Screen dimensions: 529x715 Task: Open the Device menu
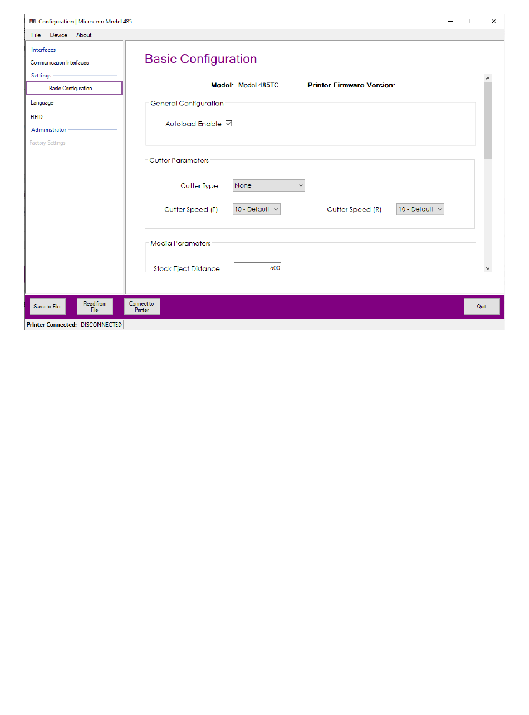click(x=58, y=35)
